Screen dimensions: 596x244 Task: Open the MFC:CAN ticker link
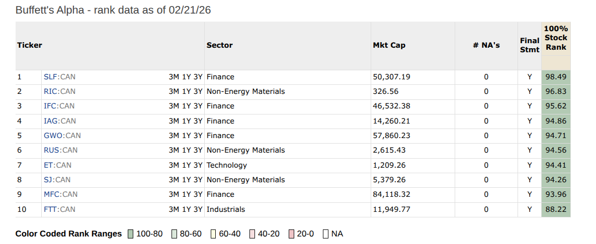[60, 194]
